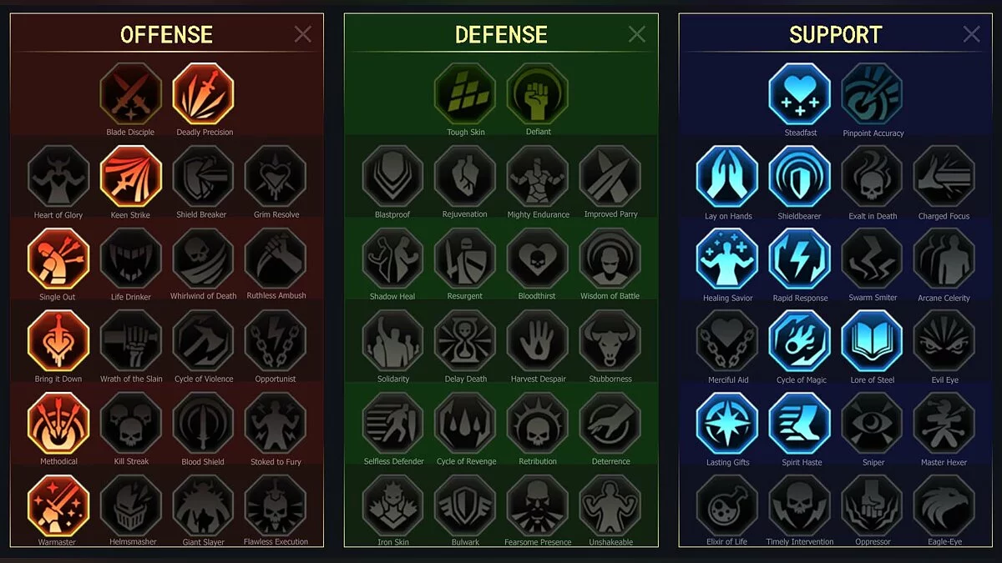Select the Single Out mastery icon
Image resolution: width=1002 pixels, height=563 pixels.
[58, 259]
